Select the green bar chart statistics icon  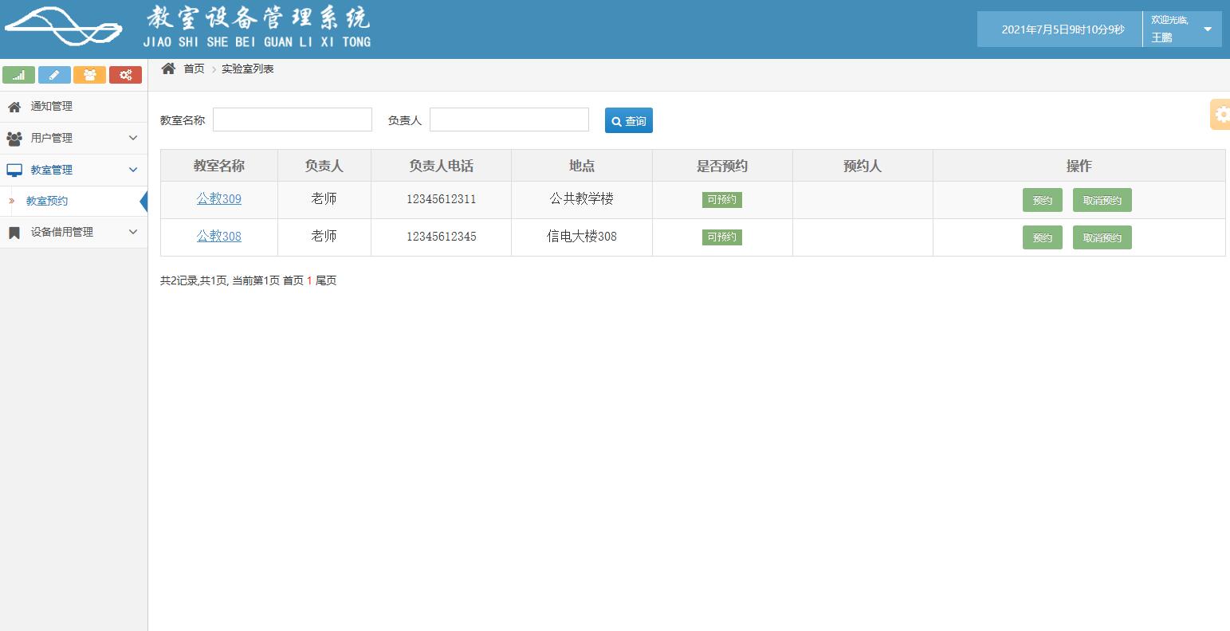tap(18, 74)
